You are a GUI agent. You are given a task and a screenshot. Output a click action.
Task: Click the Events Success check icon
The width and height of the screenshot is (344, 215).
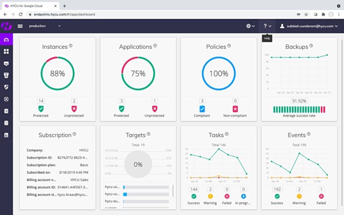tap(277, 196)
